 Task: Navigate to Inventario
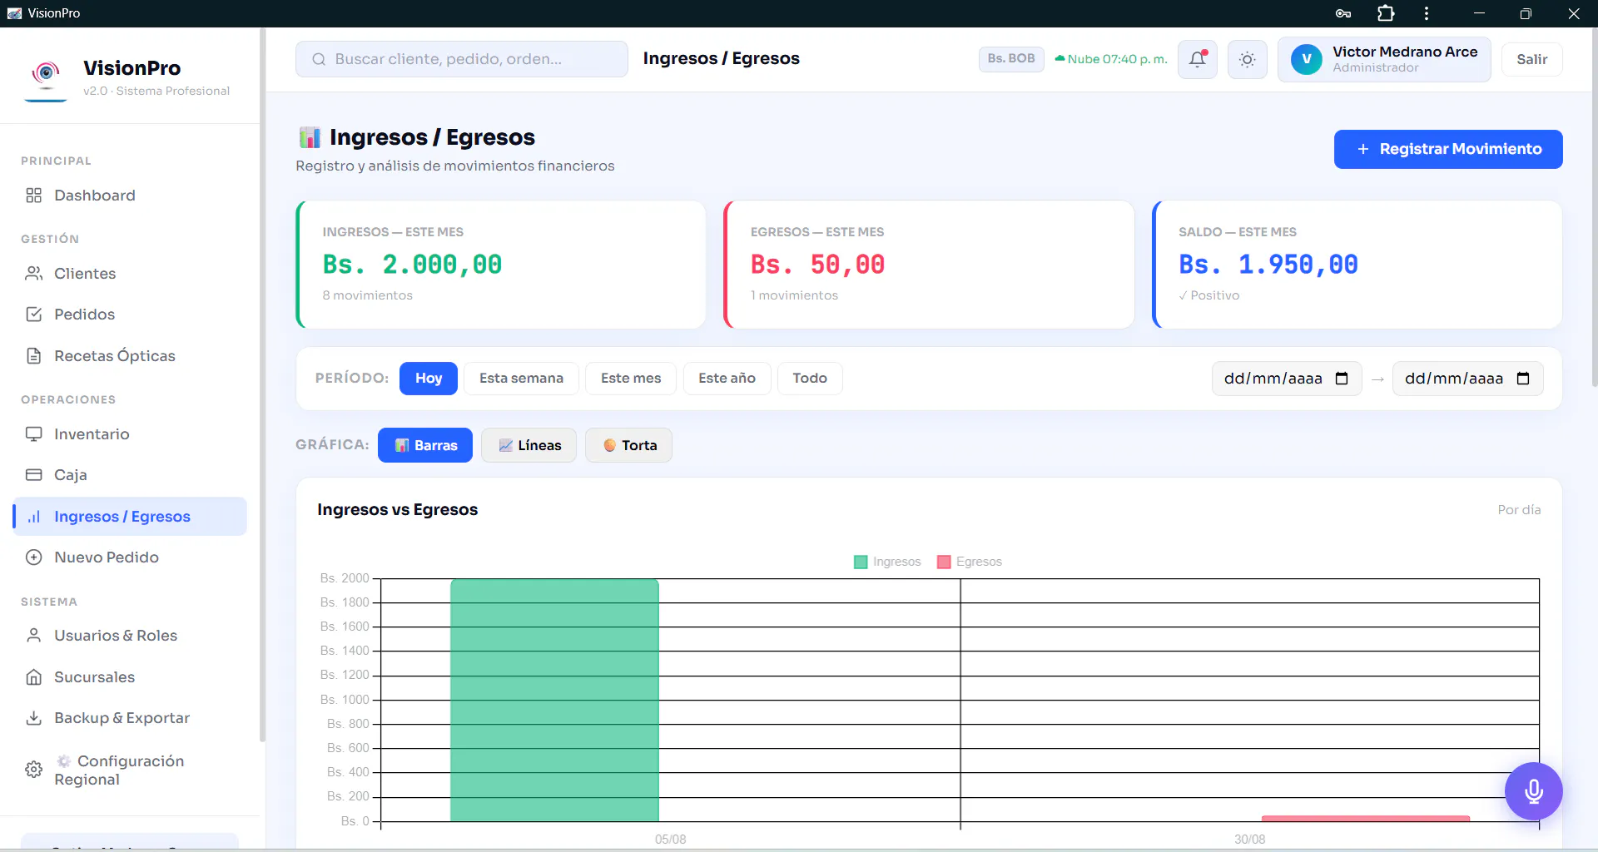pos(130,434)
